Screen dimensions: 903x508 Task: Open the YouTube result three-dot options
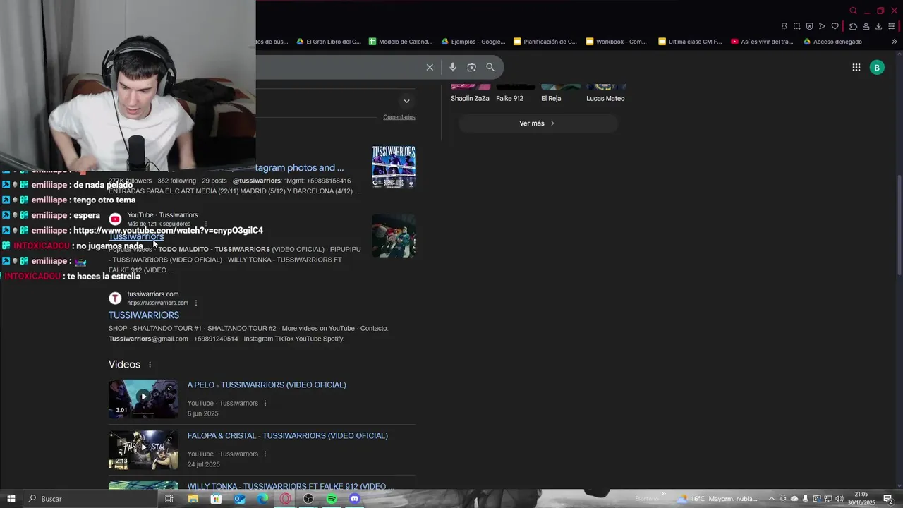pos(206,224)
